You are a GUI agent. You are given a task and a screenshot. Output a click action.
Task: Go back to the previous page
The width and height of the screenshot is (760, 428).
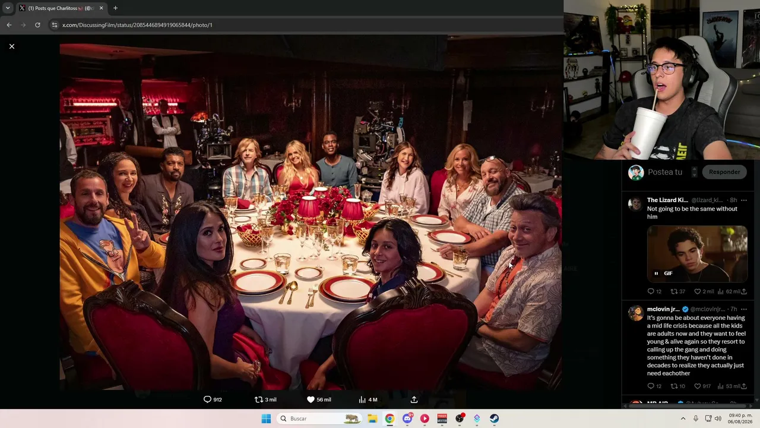[9, 25]
